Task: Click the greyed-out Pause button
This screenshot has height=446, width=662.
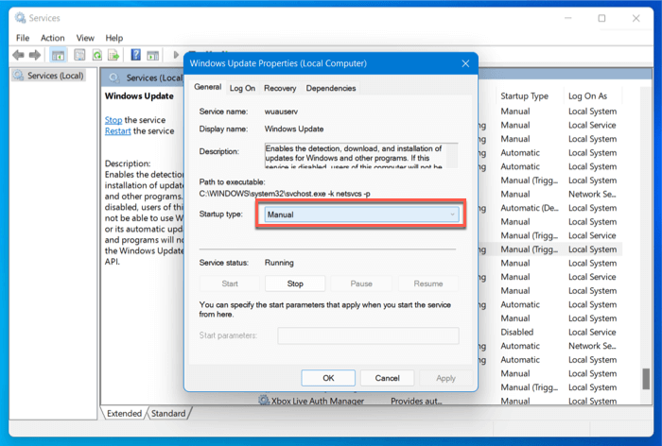Action: 361,283
